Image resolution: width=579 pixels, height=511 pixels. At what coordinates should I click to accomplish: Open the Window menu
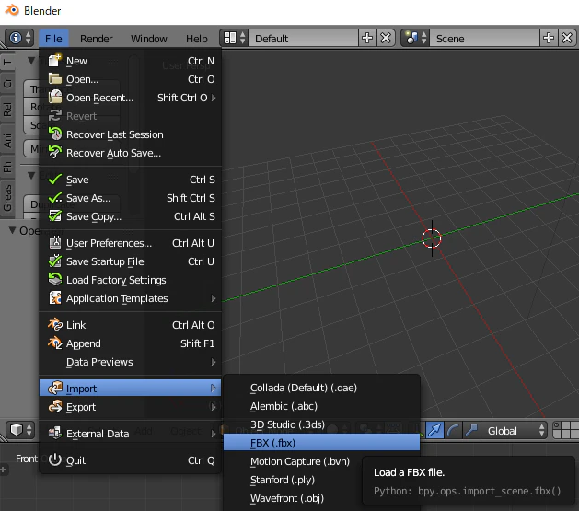(x=148, y=39)
